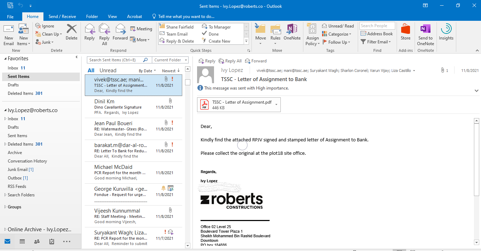
Task: Click the Reply All ribbon icon
Action: tap(105, 29)
